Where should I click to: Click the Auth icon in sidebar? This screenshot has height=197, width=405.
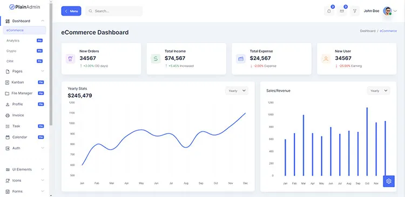pyautogui.click(x=8, y=148)
